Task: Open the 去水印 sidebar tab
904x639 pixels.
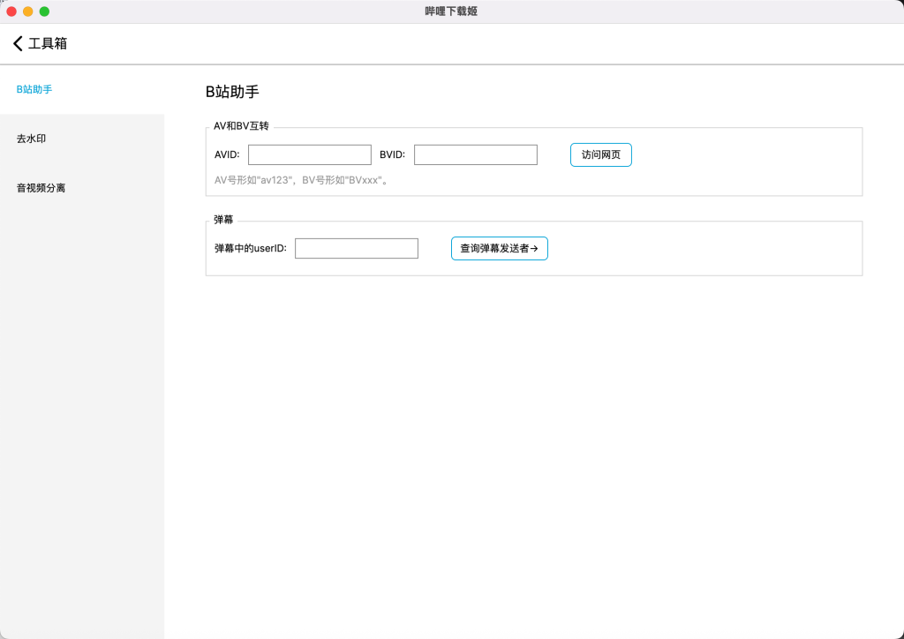Action: coord(82,139)
